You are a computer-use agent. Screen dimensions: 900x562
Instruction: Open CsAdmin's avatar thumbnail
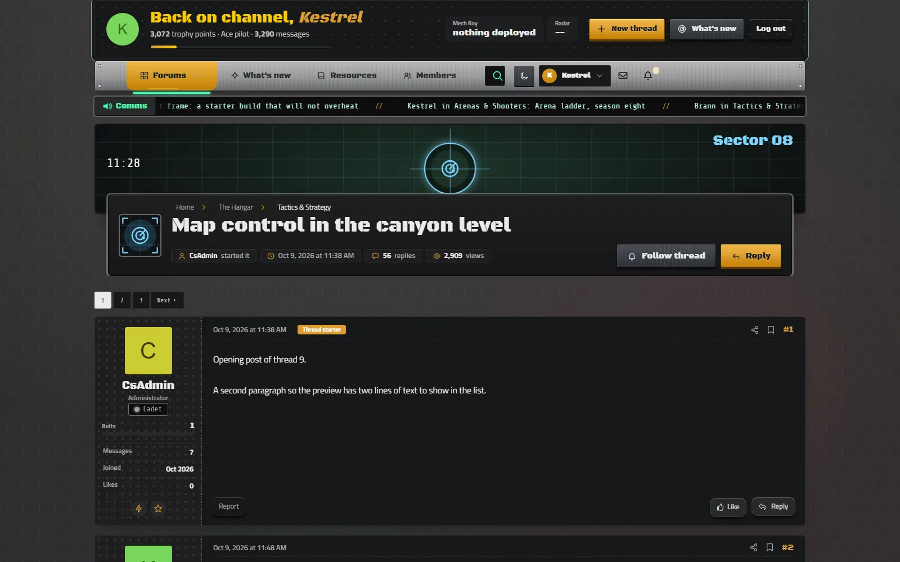(148, 351)
